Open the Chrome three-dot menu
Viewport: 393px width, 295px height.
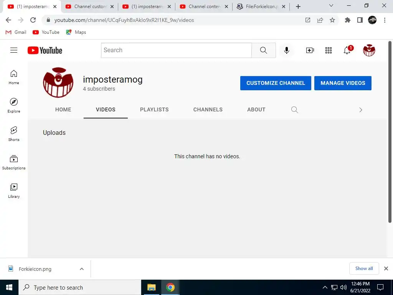pos(385,20)
